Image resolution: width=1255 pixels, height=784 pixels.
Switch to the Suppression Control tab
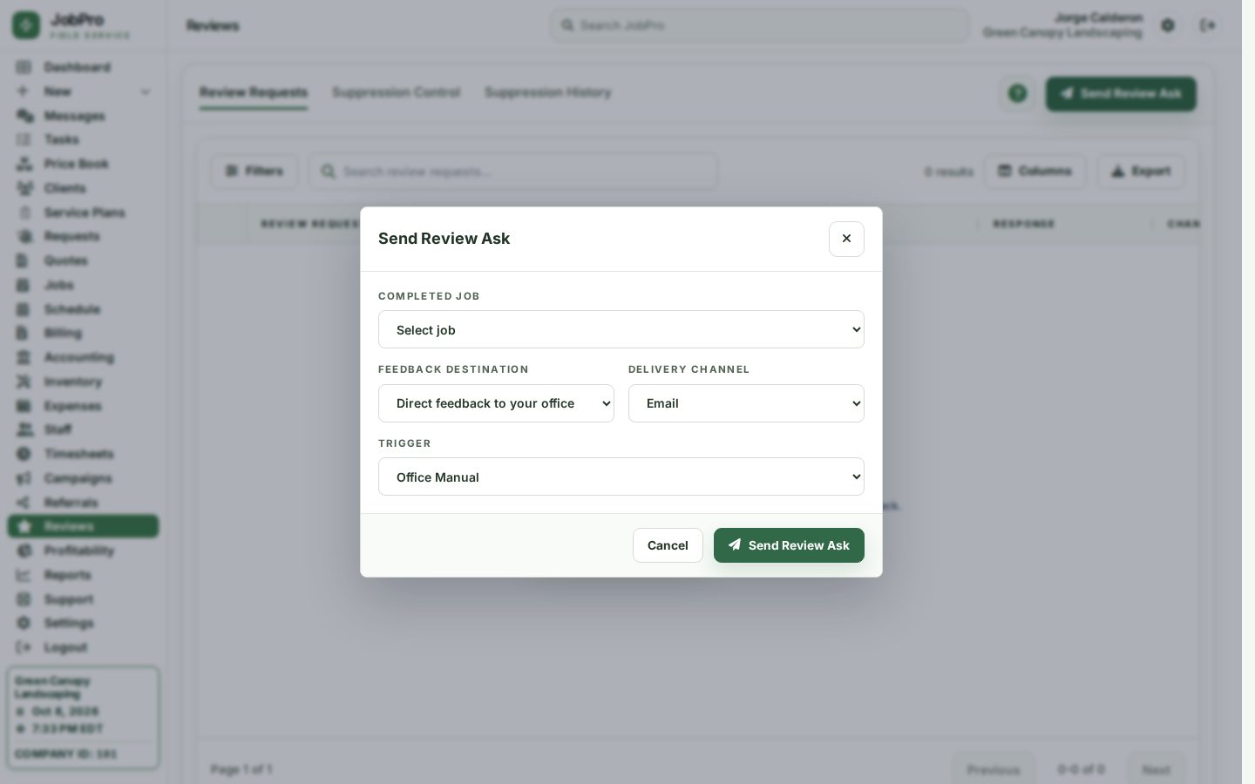(x=396, y=92)
